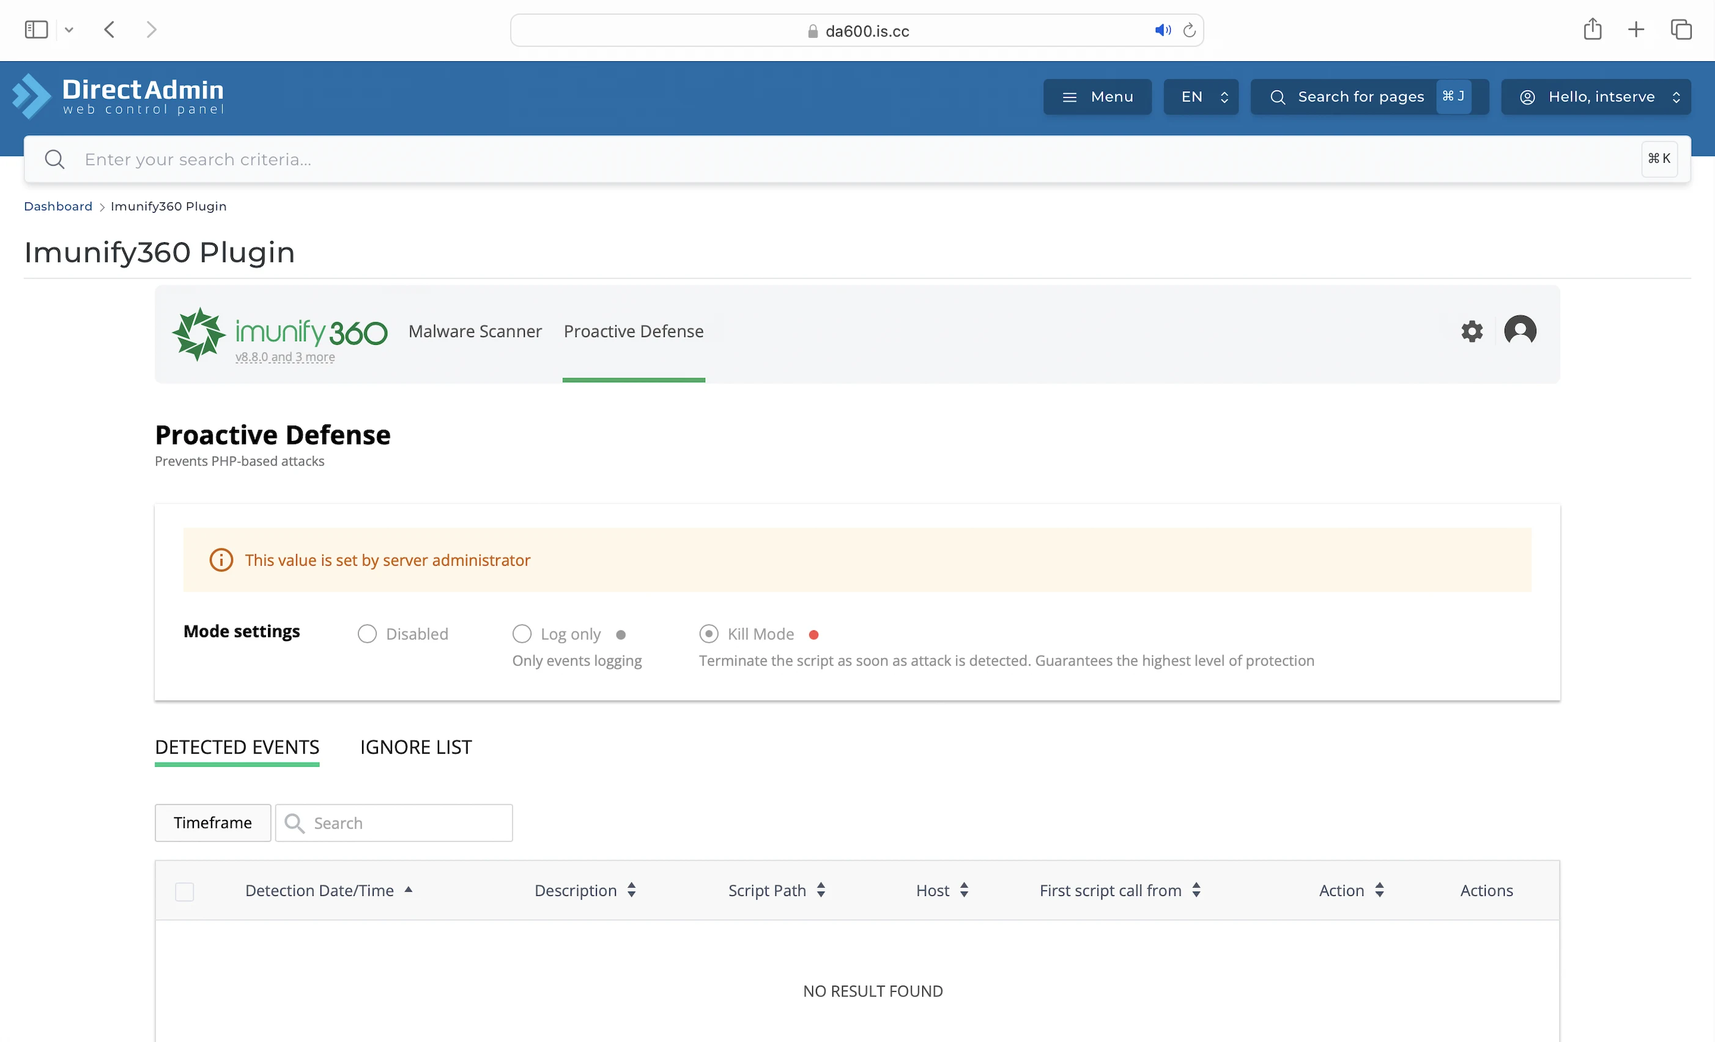The height and width of the screenshot is (1042, 1715).
Task: Switch to the IGNORE LIST tab
Action: coord(415,747)
